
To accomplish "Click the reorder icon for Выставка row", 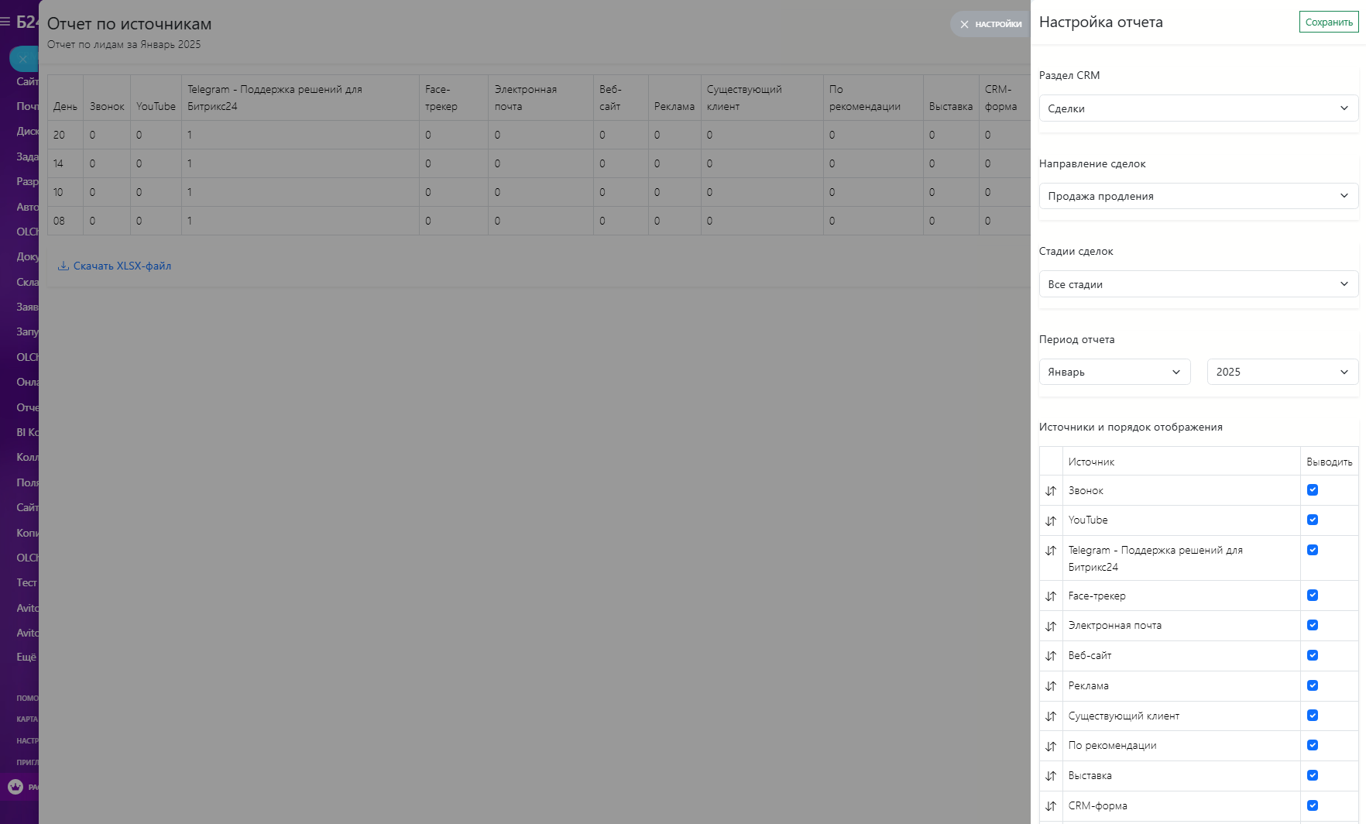I will [x=1051, y=776].
